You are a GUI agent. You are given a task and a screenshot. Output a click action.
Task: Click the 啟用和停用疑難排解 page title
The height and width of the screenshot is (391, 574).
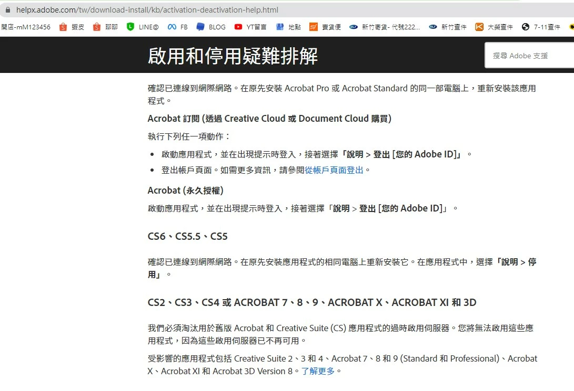click(x=233, y=56)
